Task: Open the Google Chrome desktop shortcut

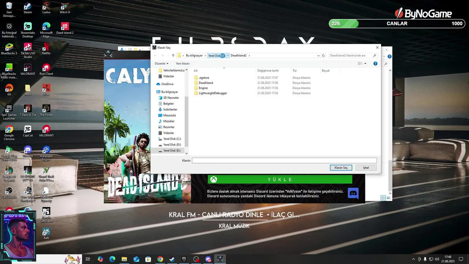Action: coord(9,133)
